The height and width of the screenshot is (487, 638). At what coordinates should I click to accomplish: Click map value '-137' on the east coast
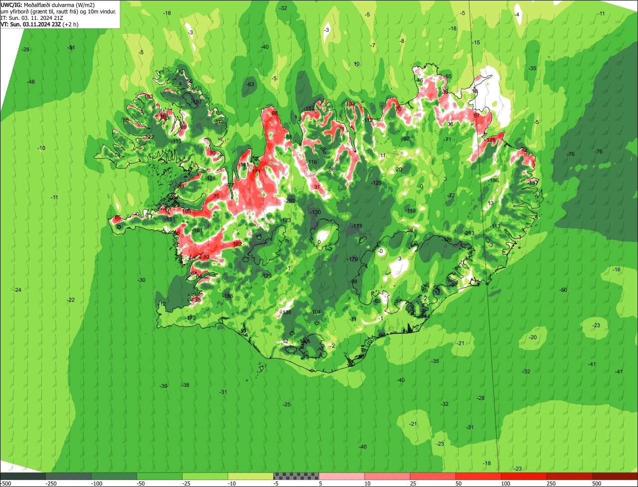pos(533,183)
